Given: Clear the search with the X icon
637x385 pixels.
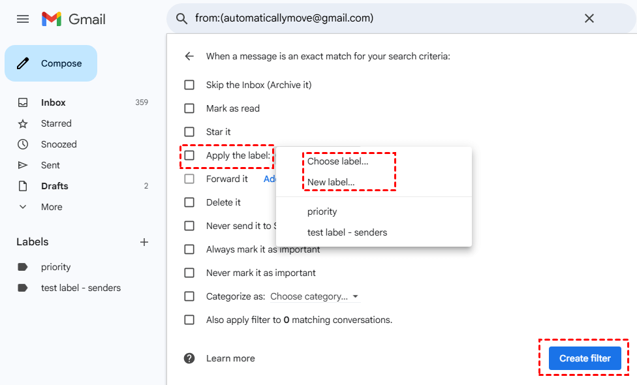Looking at the screenshot, I should (x=589, y=18).
